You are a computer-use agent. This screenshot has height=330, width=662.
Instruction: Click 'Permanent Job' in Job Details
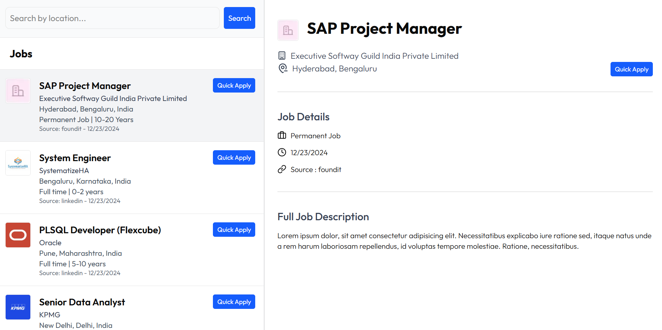[315, 136]
